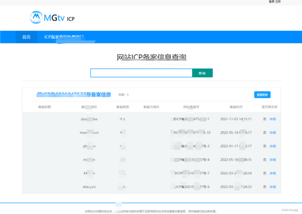The image size is (302, 214).
Task: Click the 备案类型 column header
Action: coord(122,107)
